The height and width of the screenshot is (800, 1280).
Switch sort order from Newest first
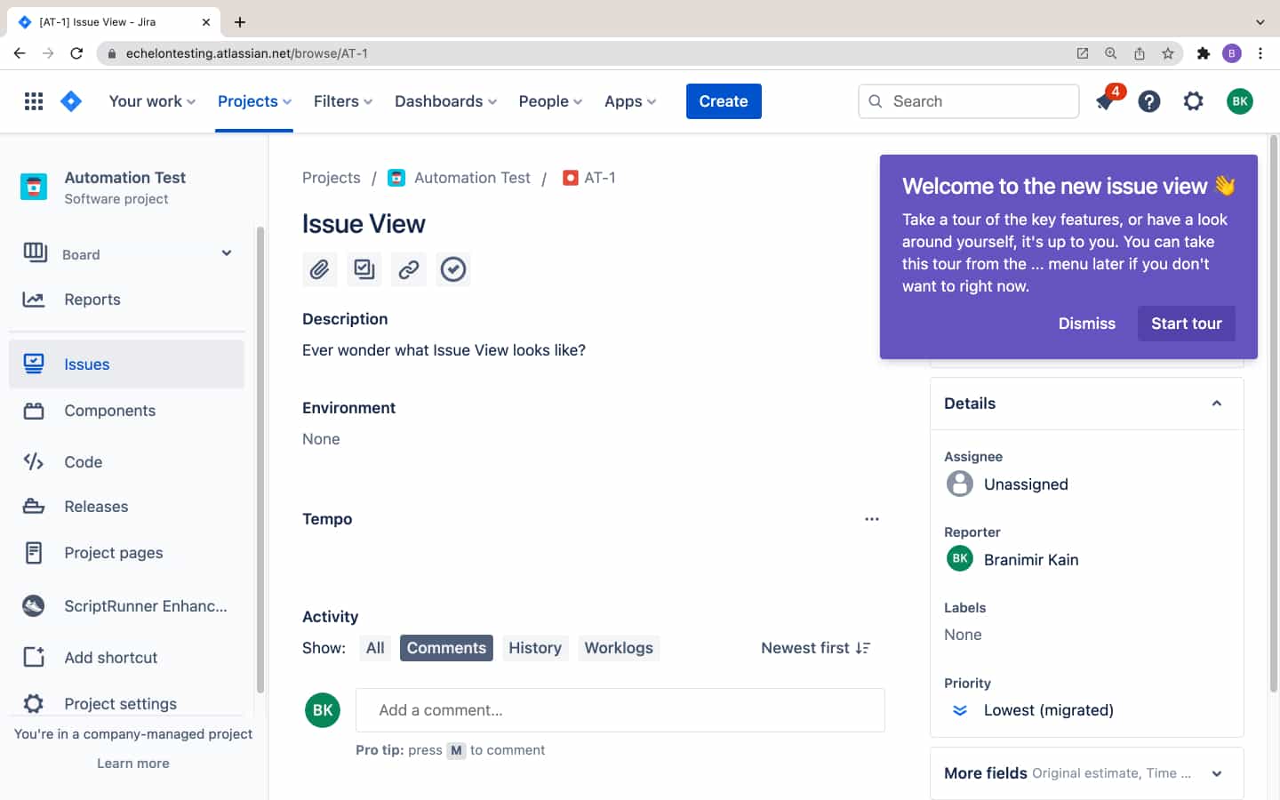(815, 647)
